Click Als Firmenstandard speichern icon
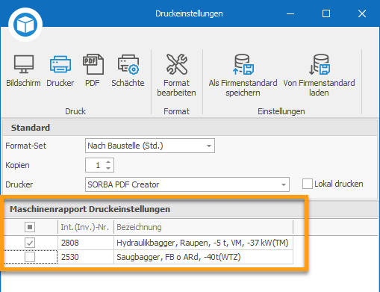This screenshot has width=380, height=292. pos(243,64)
